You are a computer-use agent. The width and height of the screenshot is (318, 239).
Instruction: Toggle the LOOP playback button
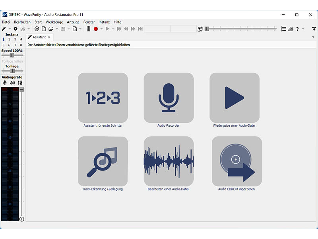tap(200, 29)
